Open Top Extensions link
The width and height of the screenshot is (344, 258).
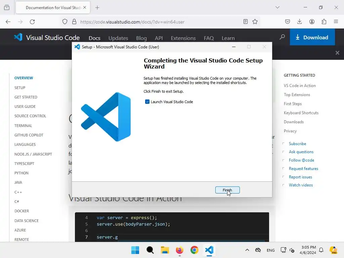[297, 95]
